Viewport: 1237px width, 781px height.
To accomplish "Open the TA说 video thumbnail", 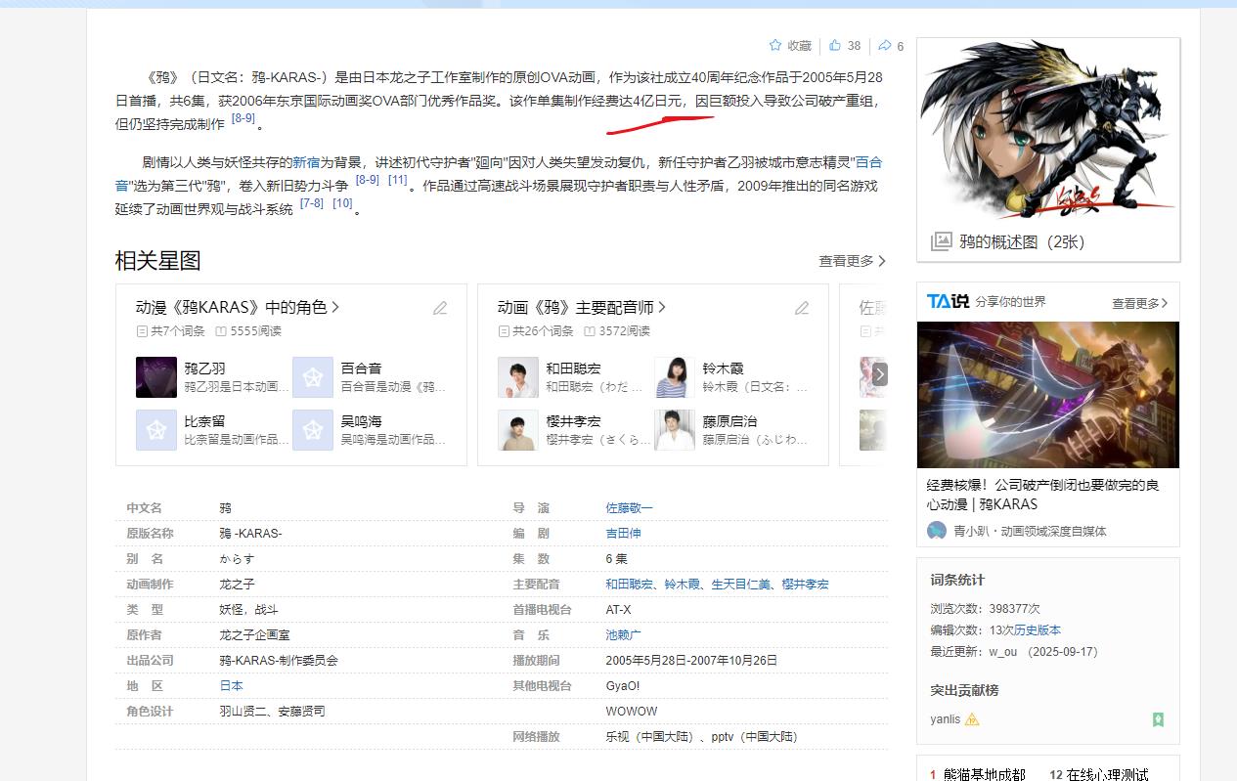I will (1047, 395).
